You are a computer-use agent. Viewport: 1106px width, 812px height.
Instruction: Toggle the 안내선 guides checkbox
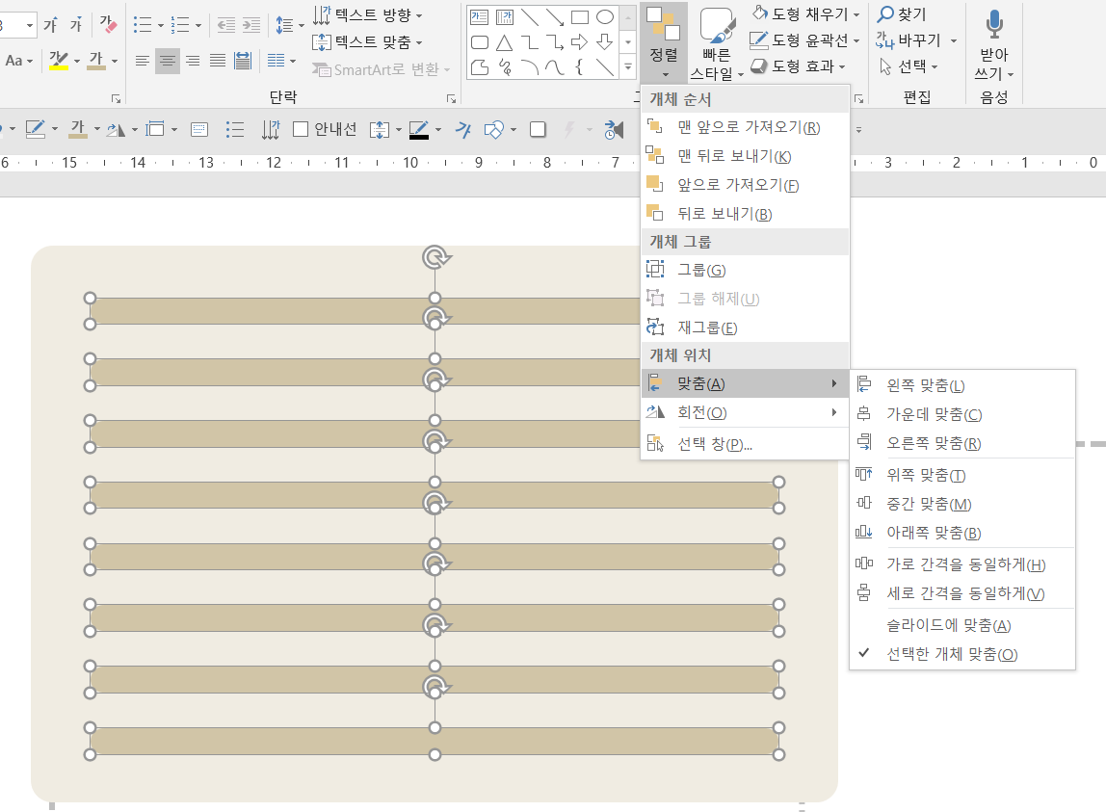point(301,129)
